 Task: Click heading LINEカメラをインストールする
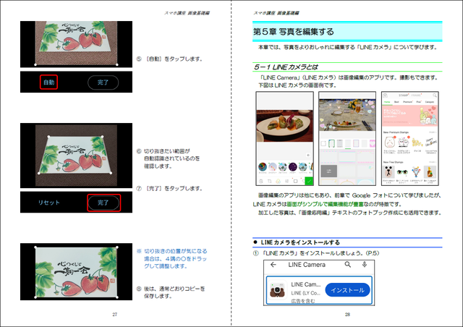click(x=300, y=242)
